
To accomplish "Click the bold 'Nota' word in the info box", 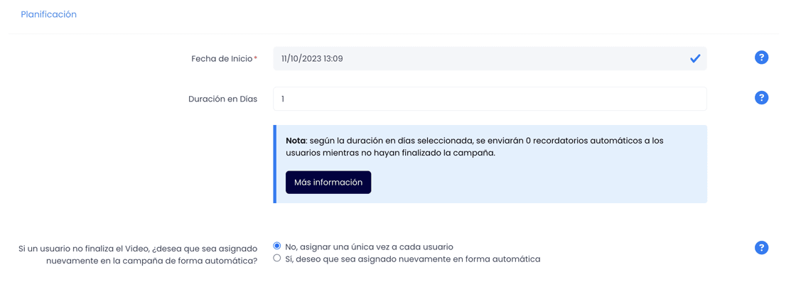I will pyautogui.click(x=296, y=139).
